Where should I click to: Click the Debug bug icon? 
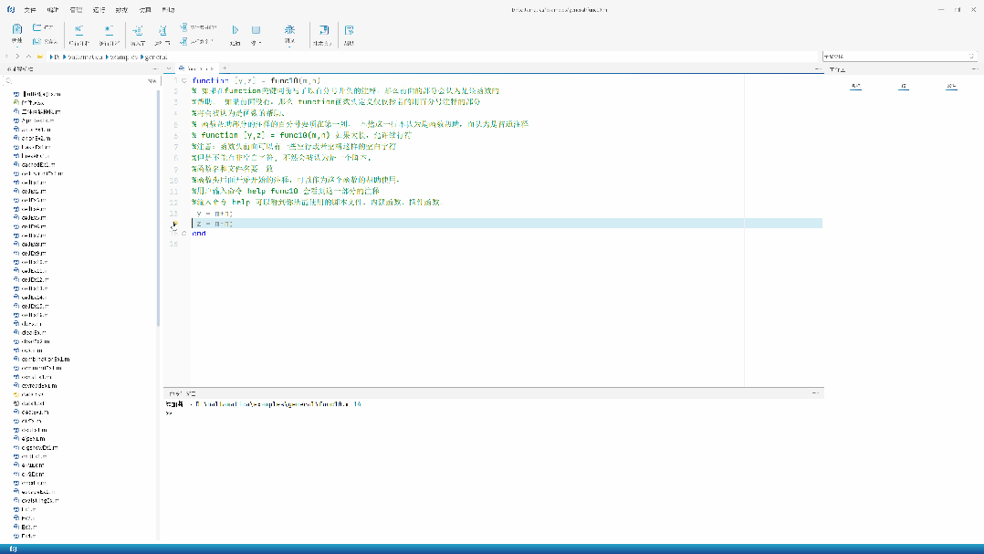tap(290, 31)
